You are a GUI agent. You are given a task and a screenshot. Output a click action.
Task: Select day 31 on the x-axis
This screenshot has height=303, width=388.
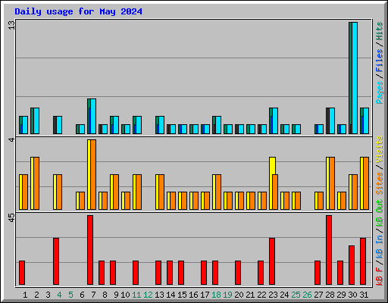(x=364, y=295)
